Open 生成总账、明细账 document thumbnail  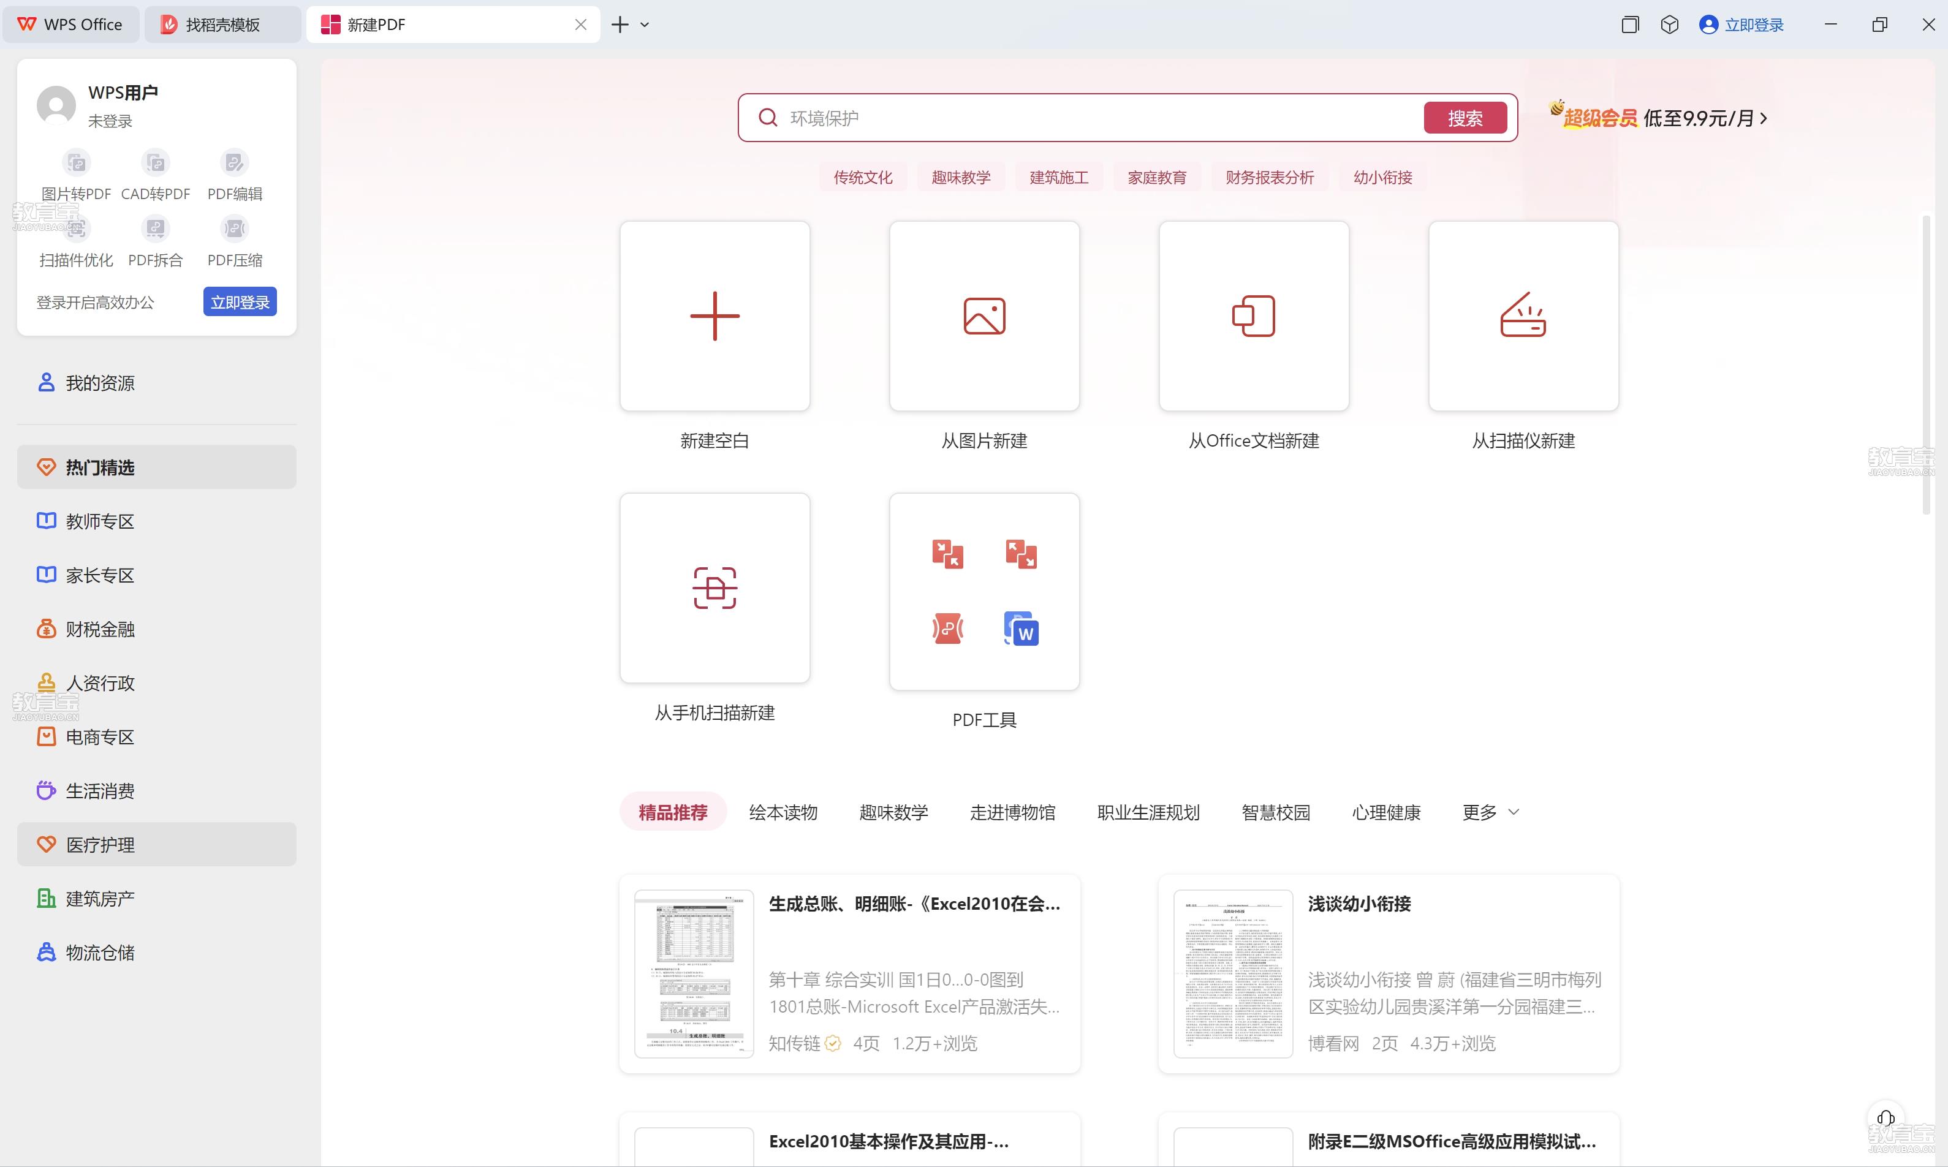(694, 973)
